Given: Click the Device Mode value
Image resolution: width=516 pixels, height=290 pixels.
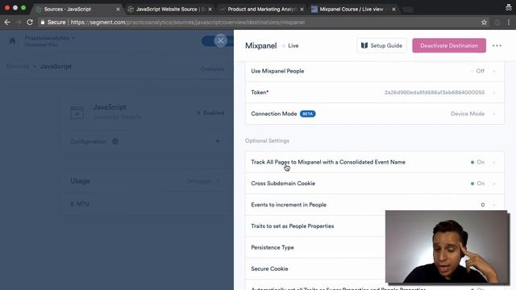Looking at the screenshot, I should tap(468, 114).
